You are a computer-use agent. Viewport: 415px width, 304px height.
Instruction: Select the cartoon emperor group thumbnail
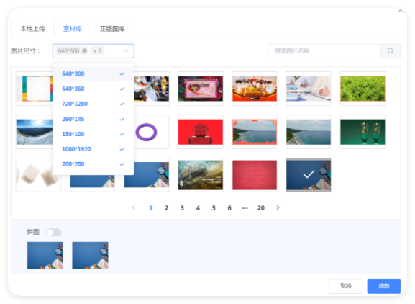point(255,89)
